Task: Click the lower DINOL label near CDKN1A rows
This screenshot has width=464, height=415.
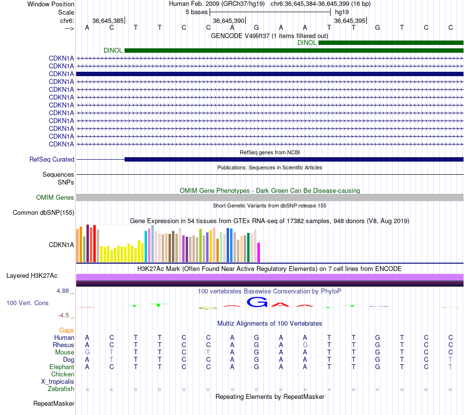Action: 113,51
